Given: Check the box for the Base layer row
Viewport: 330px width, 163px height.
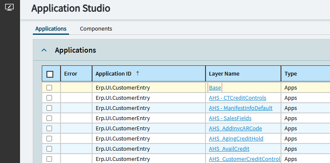Looking at the screenshot, I should [49, 87].
